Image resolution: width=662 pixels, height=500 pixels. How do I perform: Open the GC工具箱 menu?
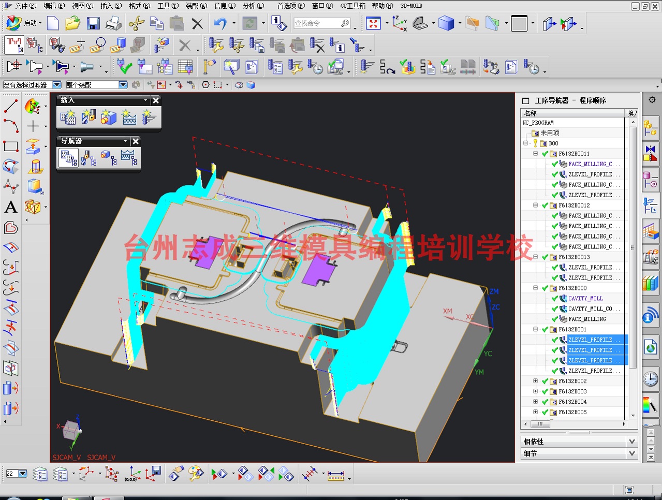point(352,6)
